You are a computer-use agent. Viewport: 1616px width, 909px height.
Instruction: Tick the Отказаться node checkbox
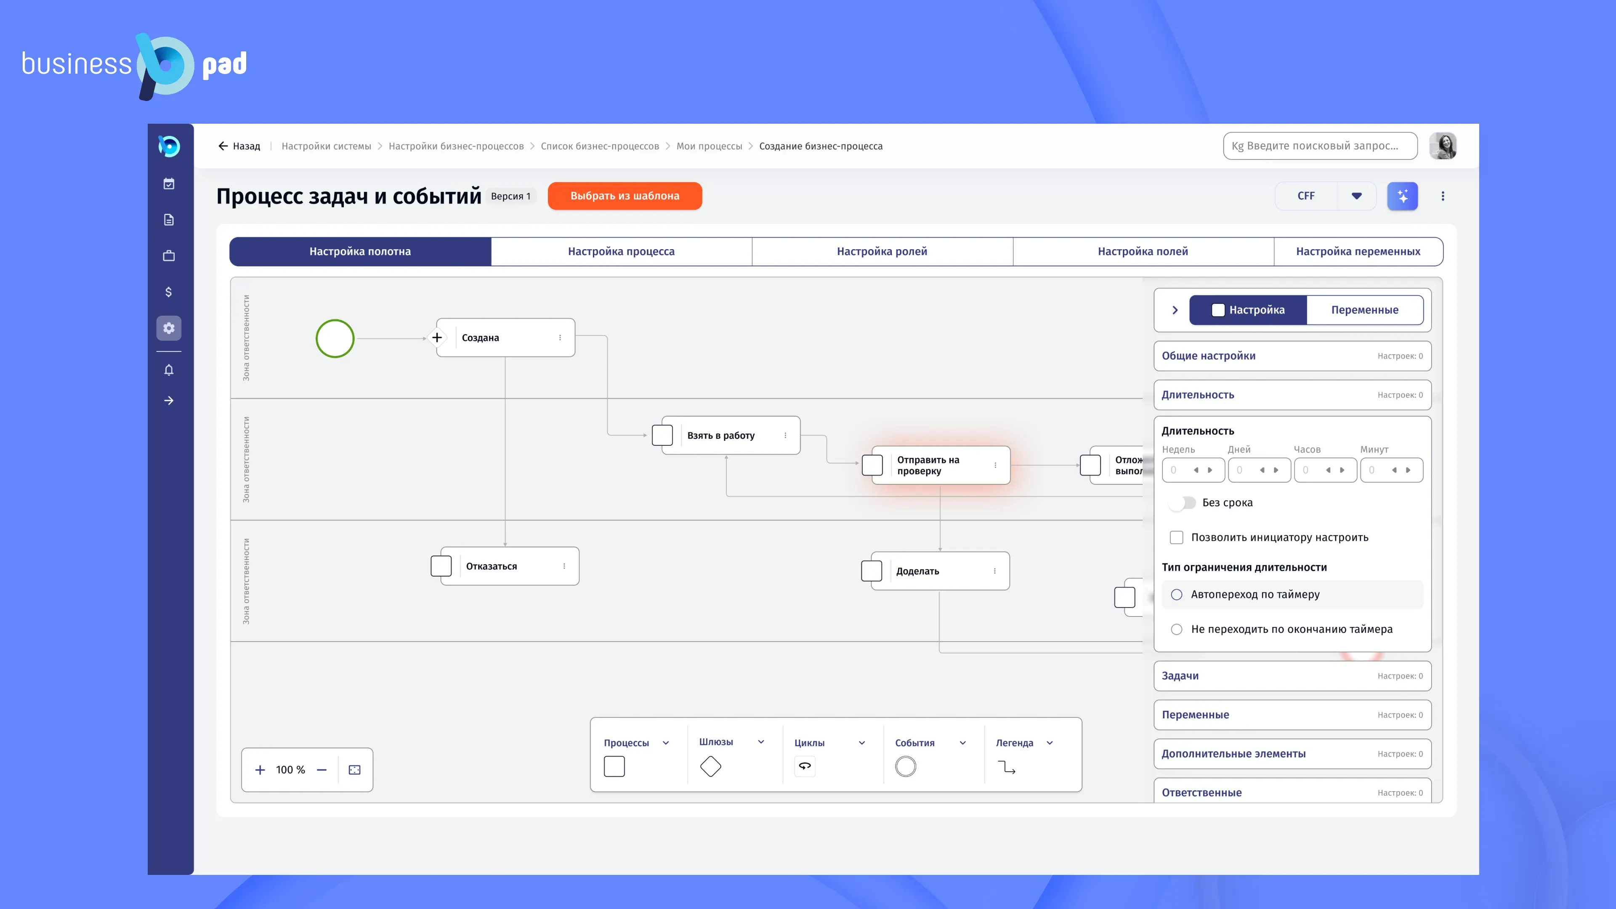click(x=441, y=566)
